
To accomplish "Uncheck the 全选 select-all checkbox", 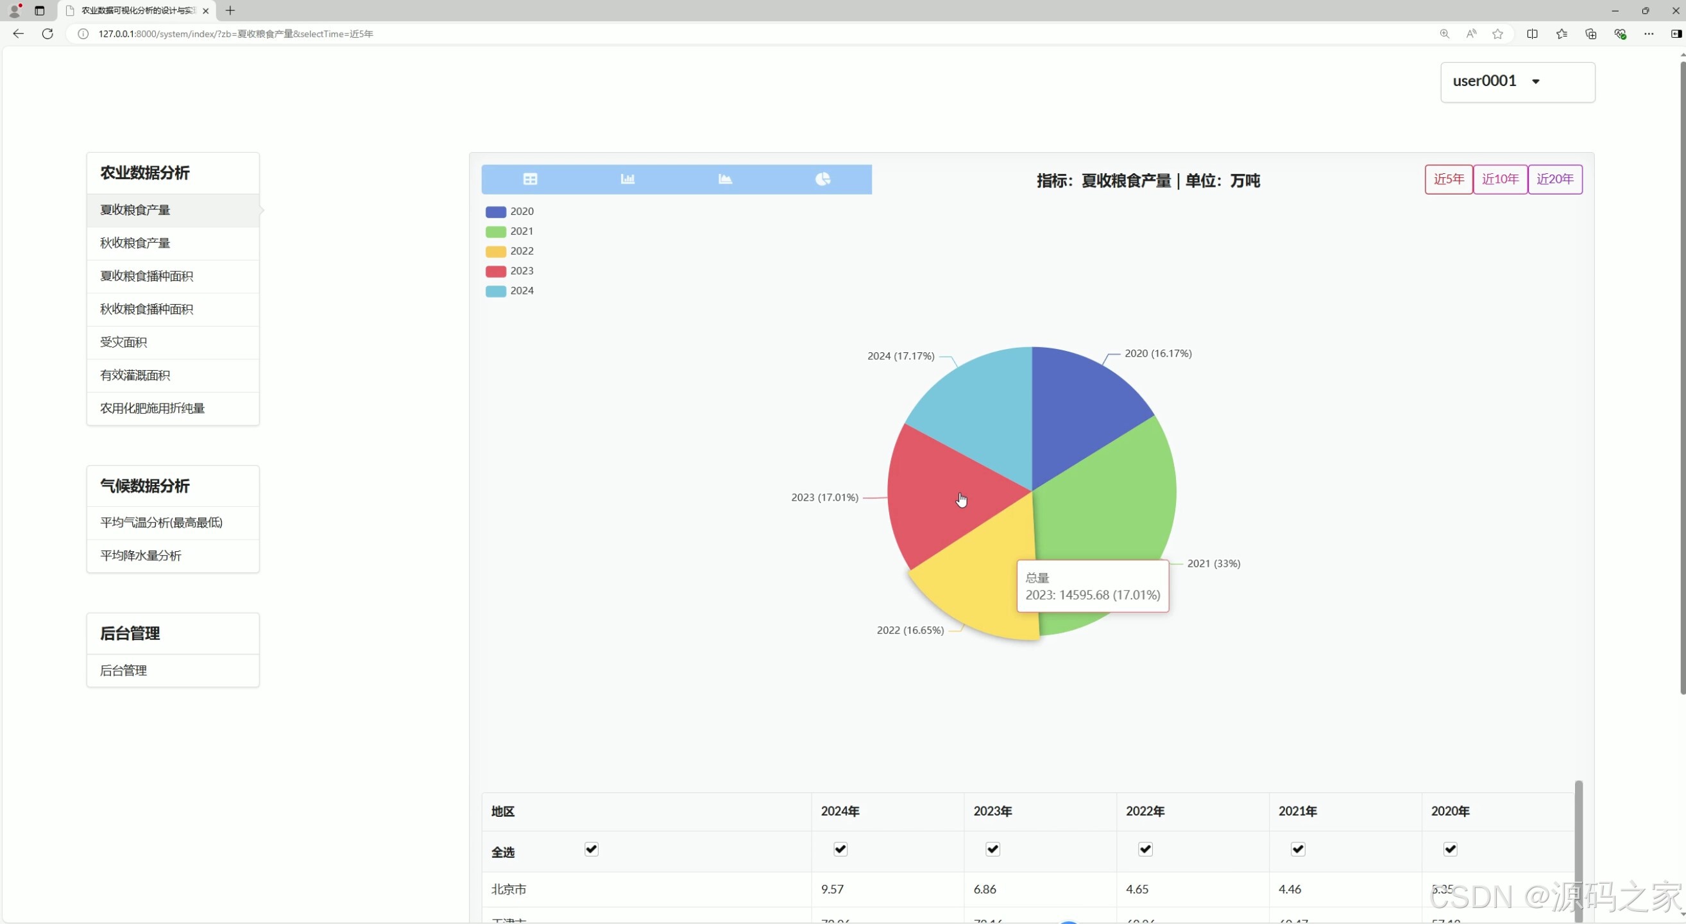I will pyautogui.click(x=591, y=850).
